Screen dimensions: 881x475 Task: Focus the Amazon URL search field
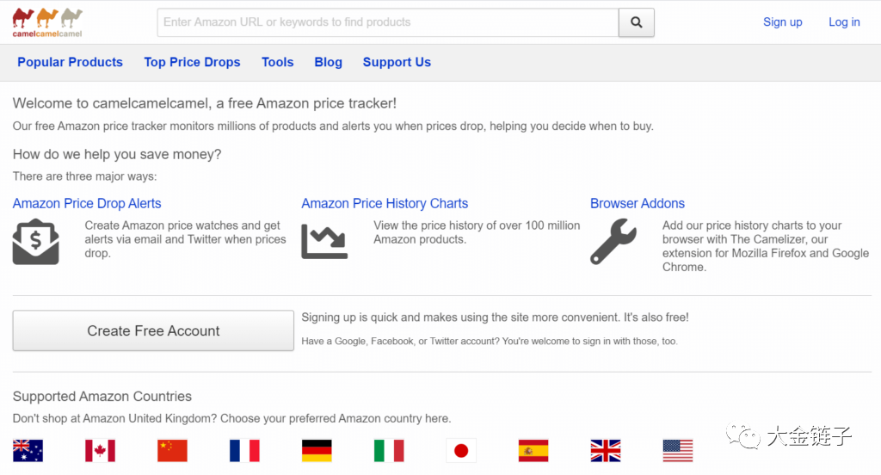(387, 22)
